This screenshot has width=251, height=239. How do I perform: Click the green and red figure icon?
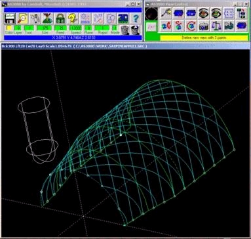tap(48, 18)
